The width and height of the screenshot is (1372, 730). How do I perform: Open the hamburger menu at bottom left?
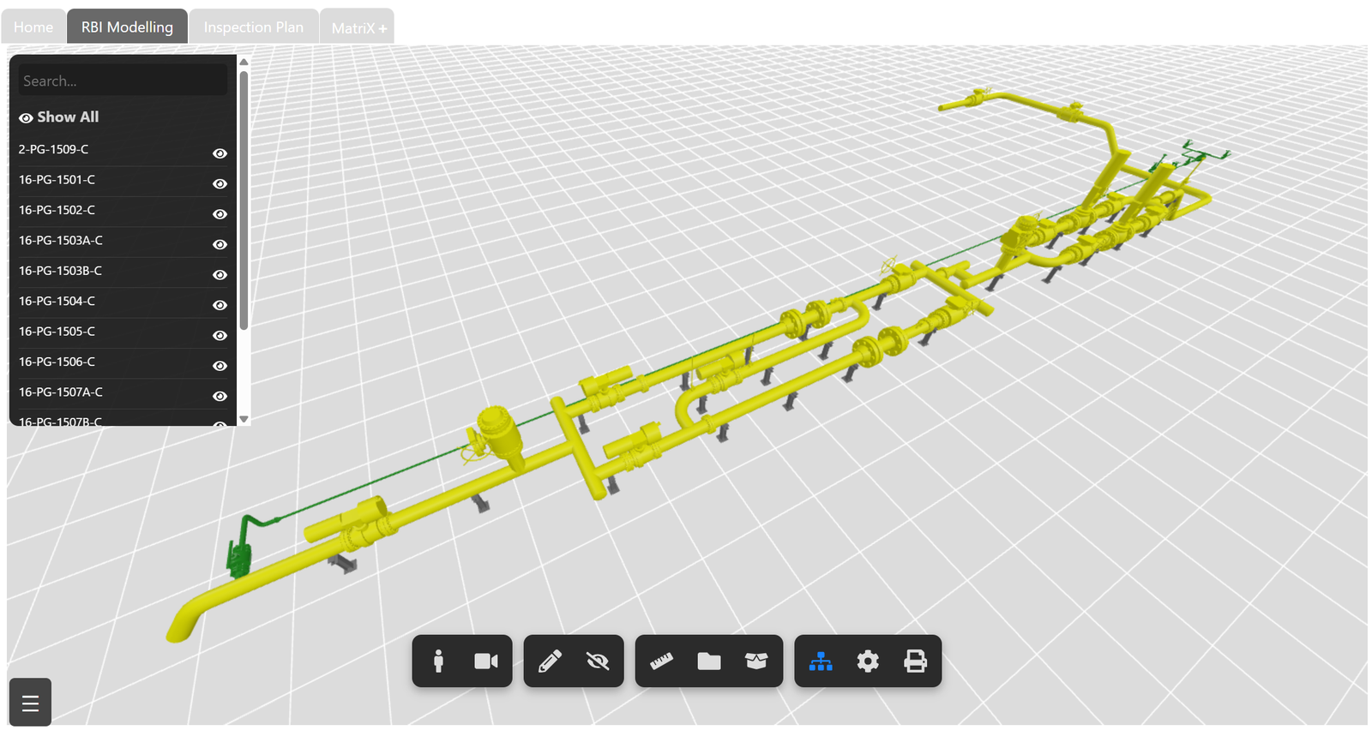point(30,703)
